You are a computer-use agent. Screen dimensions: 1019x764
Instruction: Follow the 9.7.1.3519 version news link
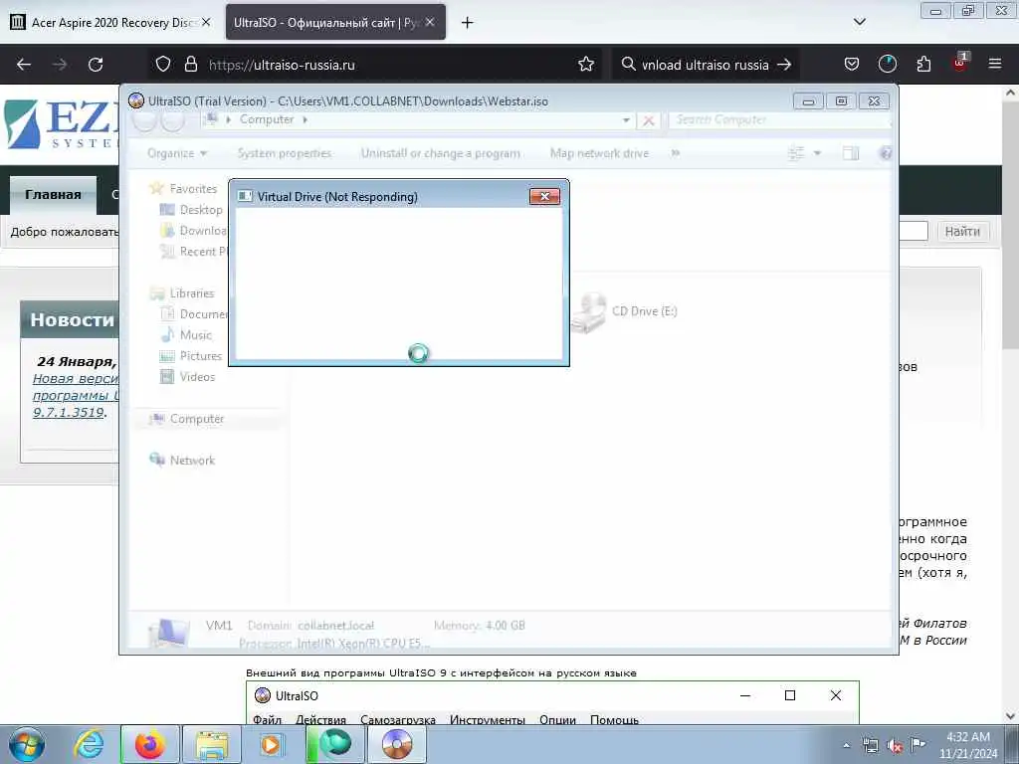point(69,412)
